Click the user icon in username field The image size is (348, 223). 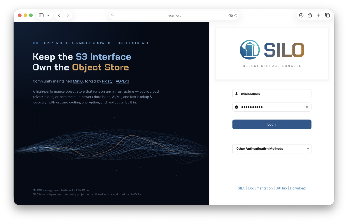click(x=237, y=94)
